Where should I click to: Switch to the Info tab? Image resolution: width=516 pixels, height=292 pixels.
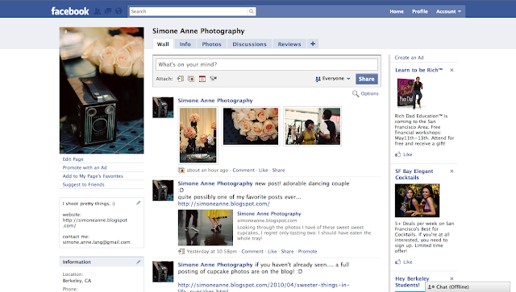point(185,44)
